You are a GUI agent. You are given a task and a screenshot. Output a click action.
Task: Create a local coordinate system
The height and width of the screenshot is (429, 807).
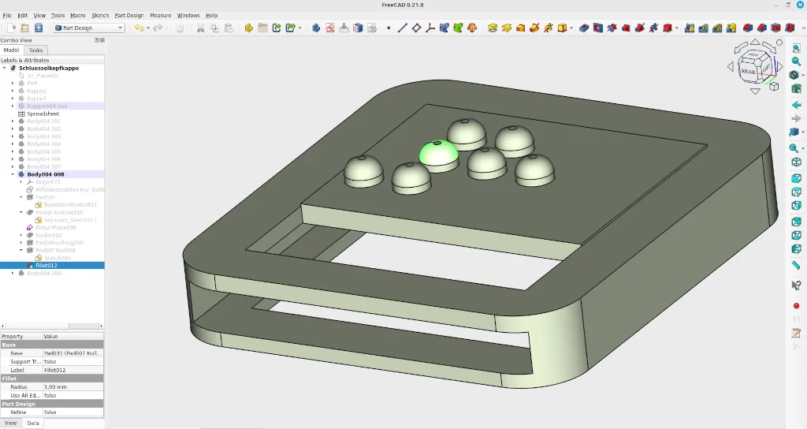point(430,28)
